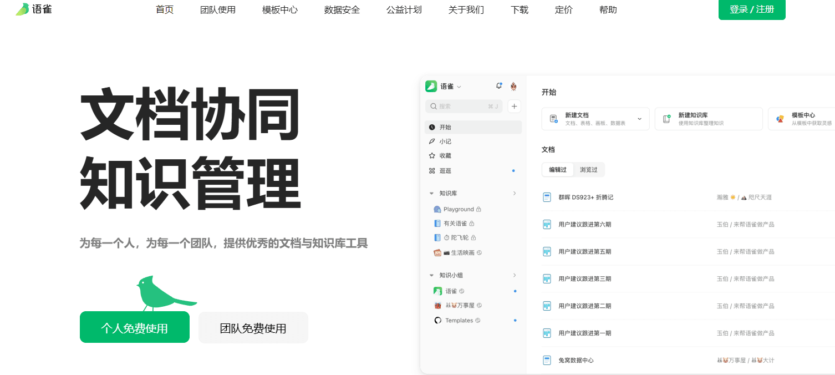Go to the 下载 page
The height and width of the screenshot is (375, 835).
[x=520, y=10]
